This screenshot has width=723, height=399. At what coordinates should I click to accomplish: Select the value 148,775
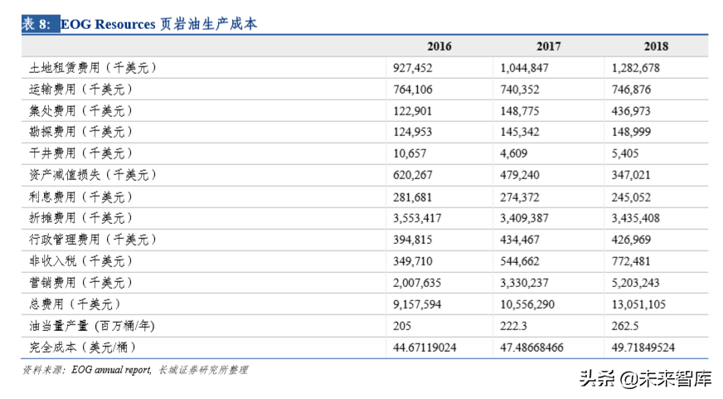[x=520, y=111]
